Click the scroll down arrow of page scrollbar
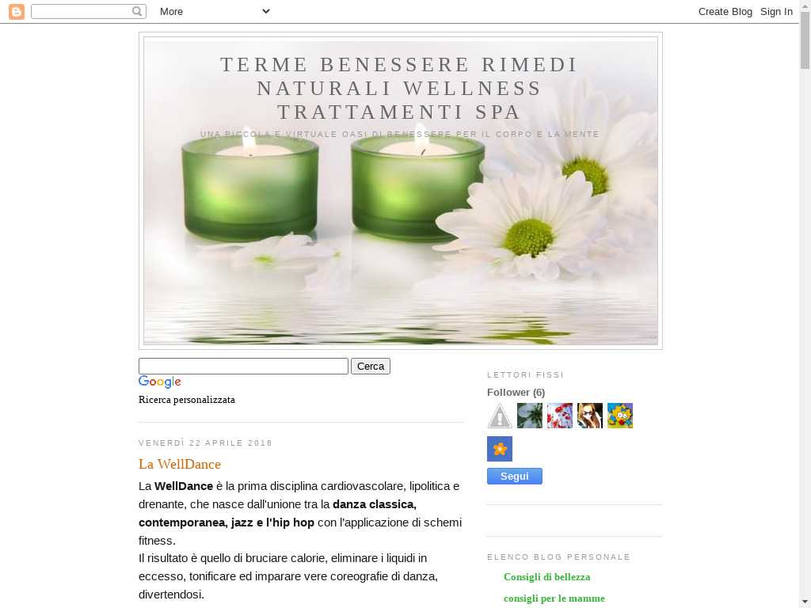Screen dimensions: 811x608 [805, 601]
